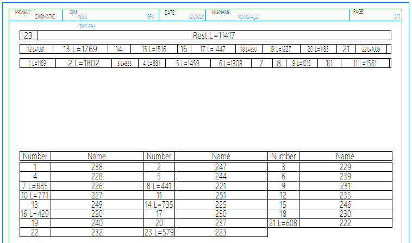Click bar segment '4 L=881'

click(152, 63)
